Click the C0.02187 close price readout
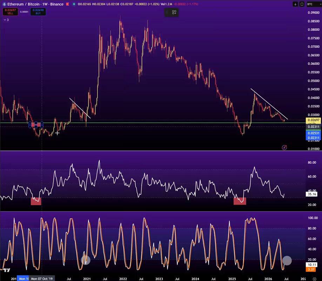 click(x=126, y=4)
